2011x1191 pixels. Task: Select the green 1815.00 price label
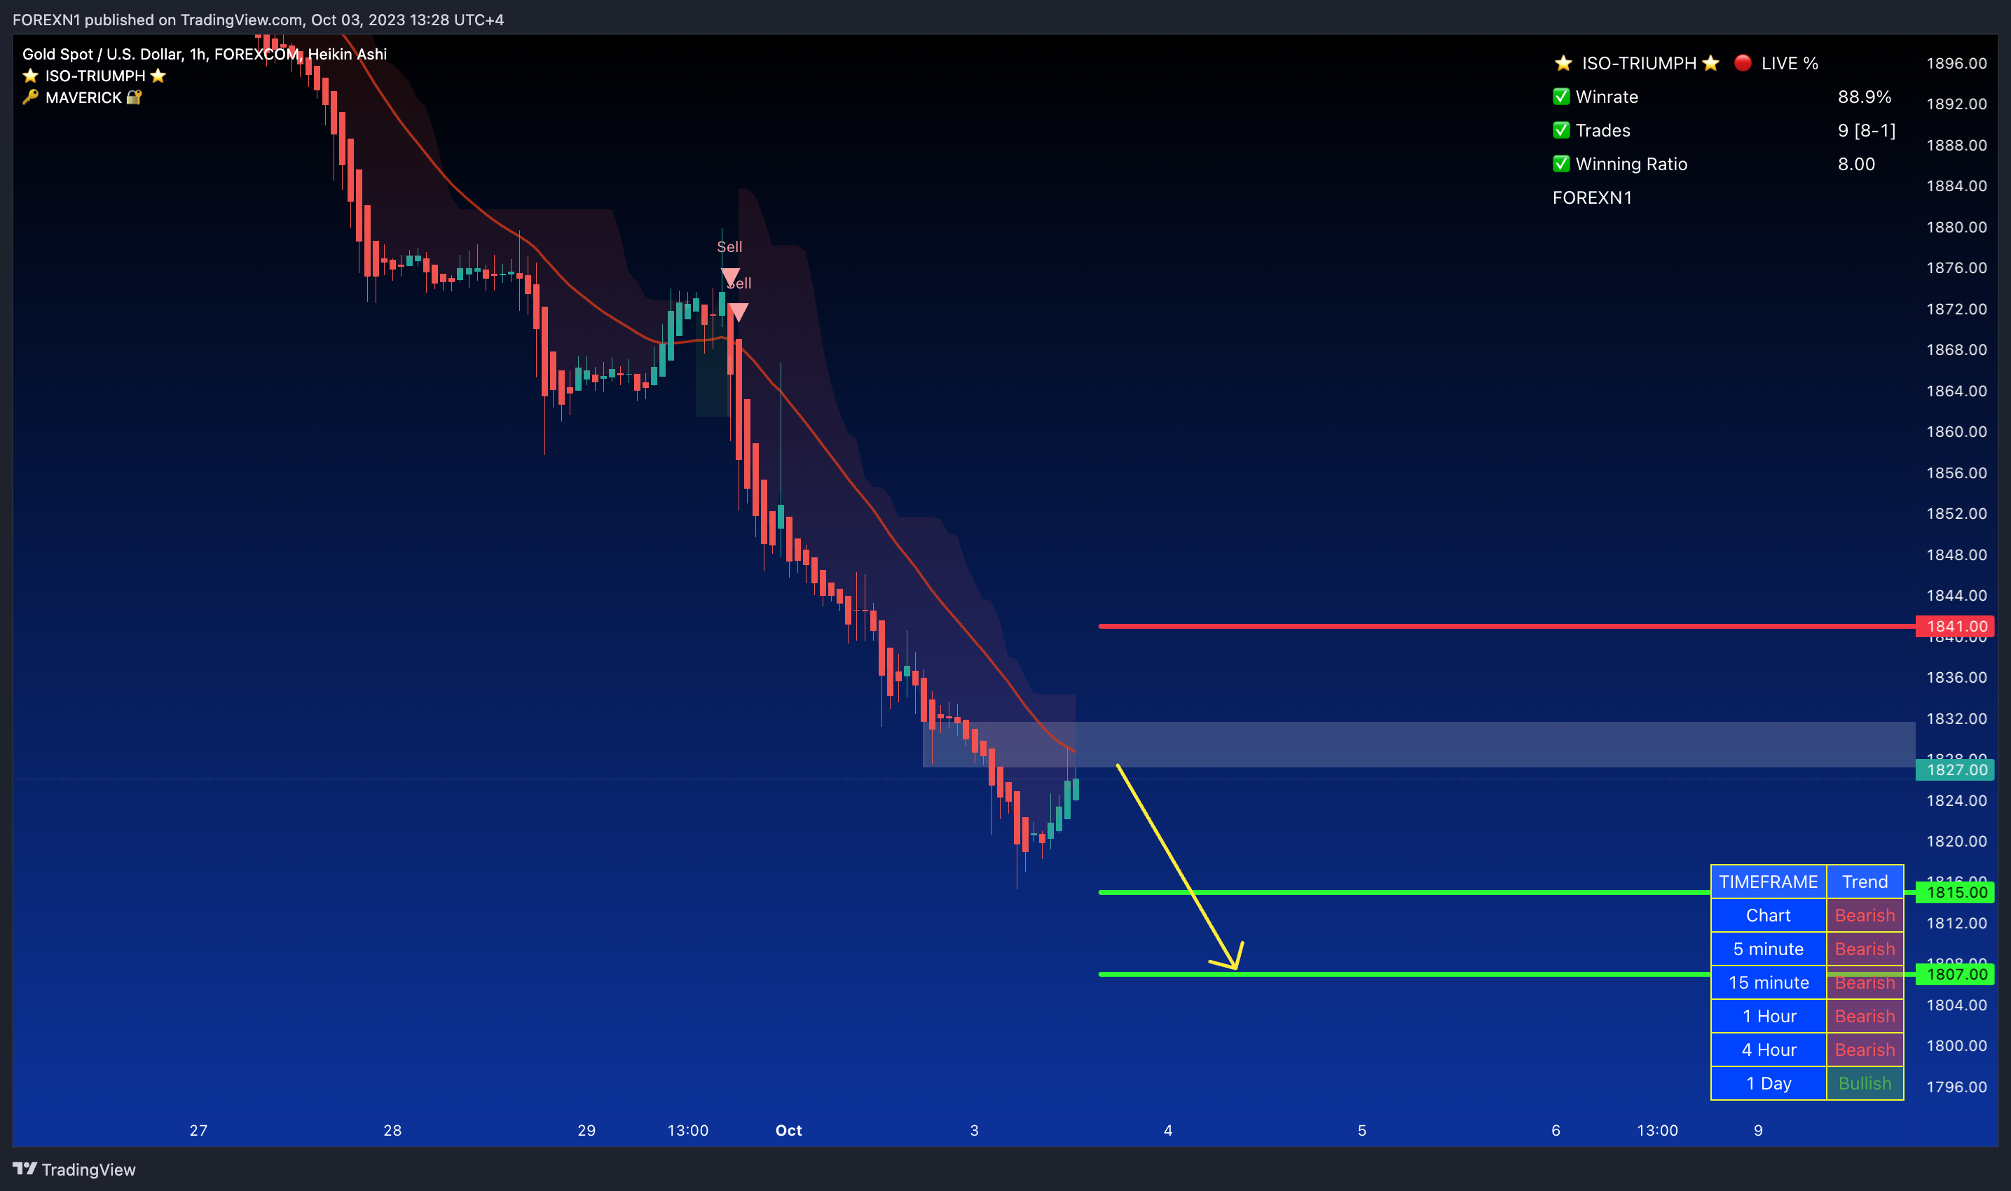[x=1956, y=893]
